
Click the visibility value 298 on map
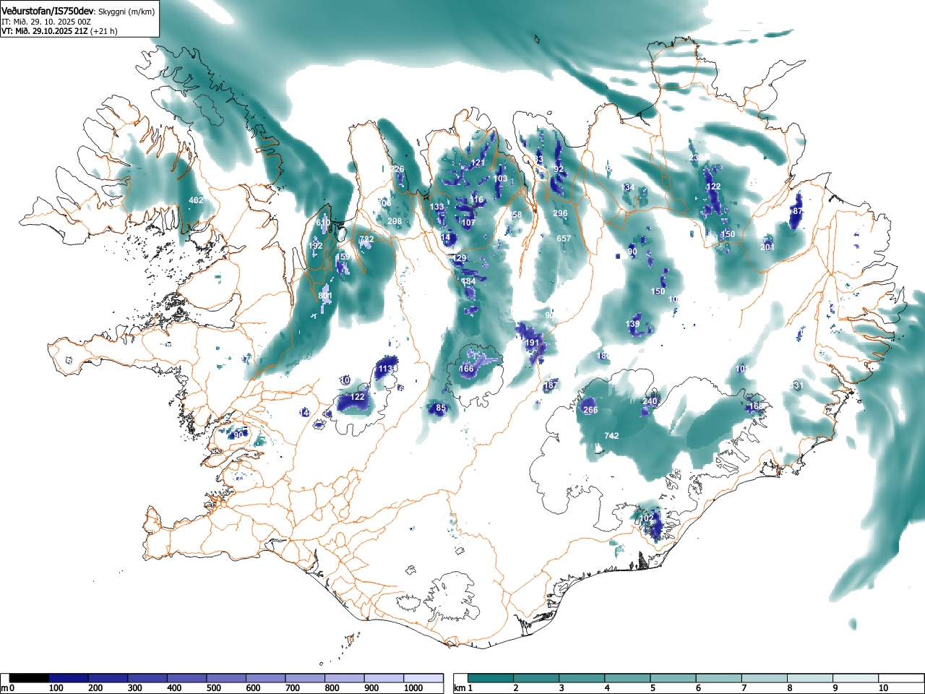[x=395, y=222]
